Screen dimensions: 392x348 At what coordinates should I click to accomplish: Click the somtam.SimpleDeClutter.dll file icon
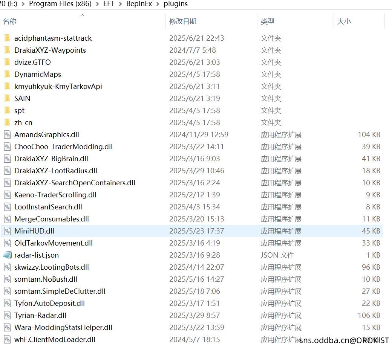(x=8, y=291)
